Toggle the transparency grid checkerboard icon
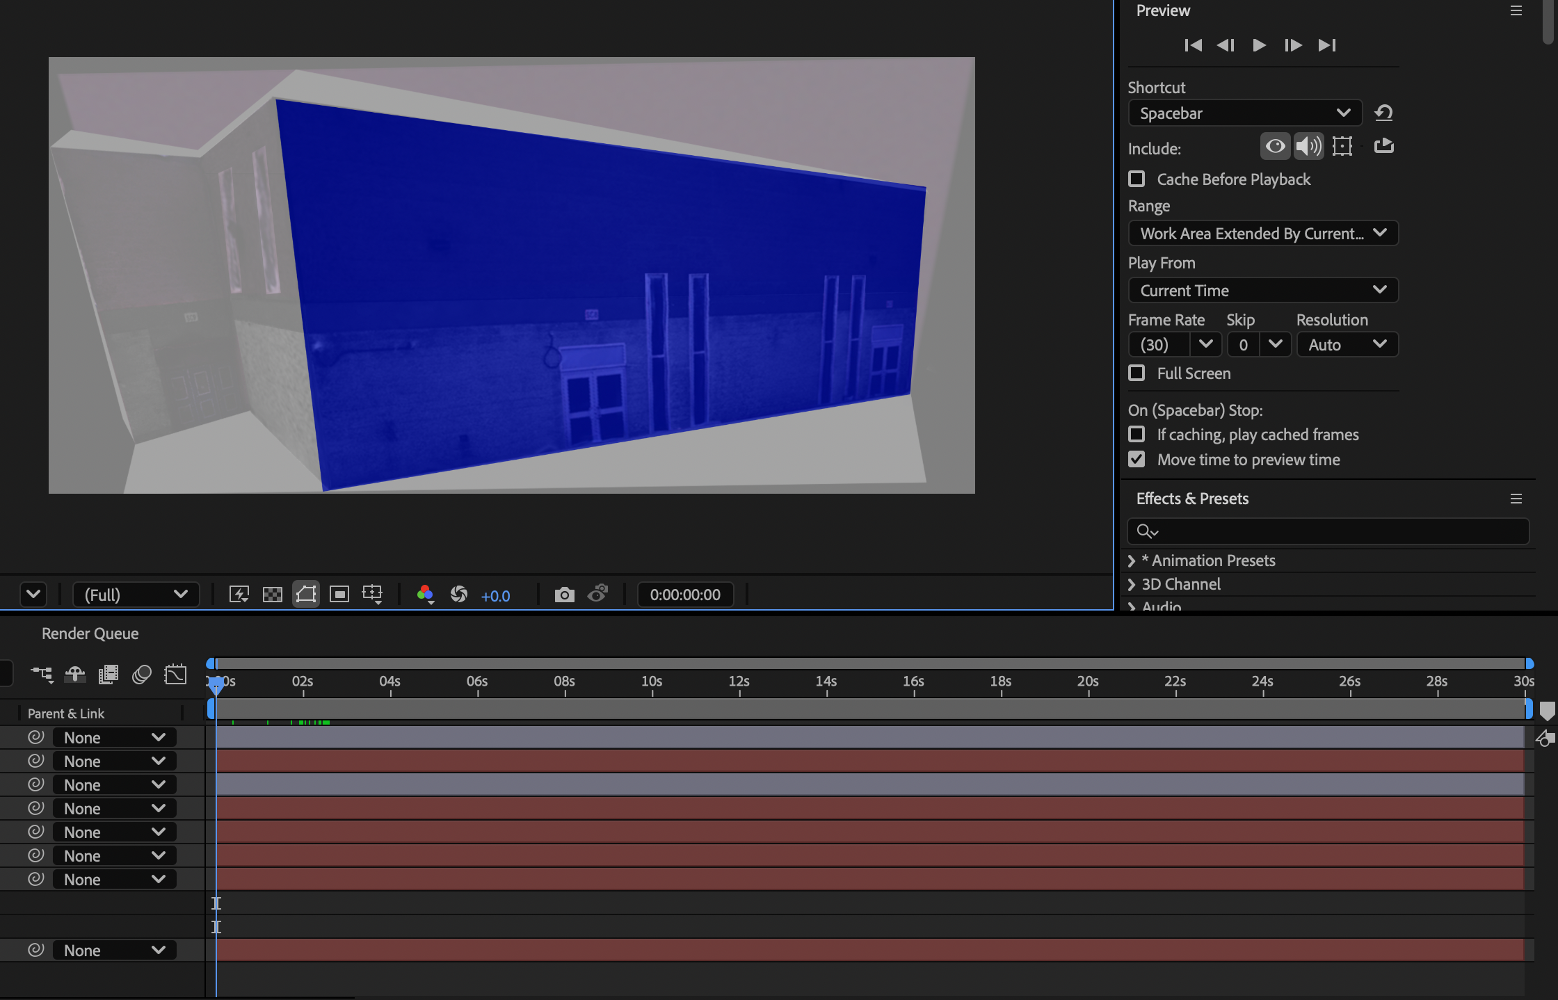 [272, 594]
